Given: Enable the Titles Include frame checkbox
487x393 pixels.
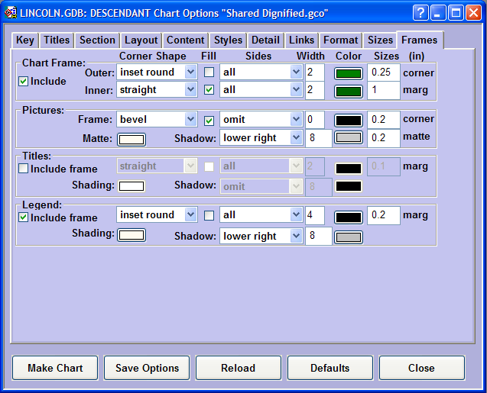Looking at the screenshot, I should 24,169.
